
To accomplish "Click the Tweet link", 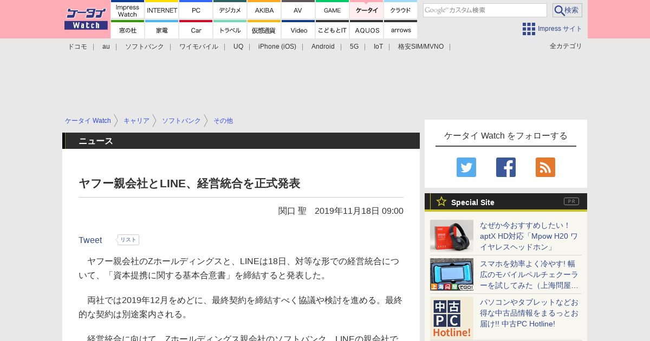I will tap(90, 240).
